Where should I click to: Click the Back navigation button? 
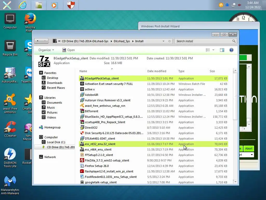(x=38, y=41)
